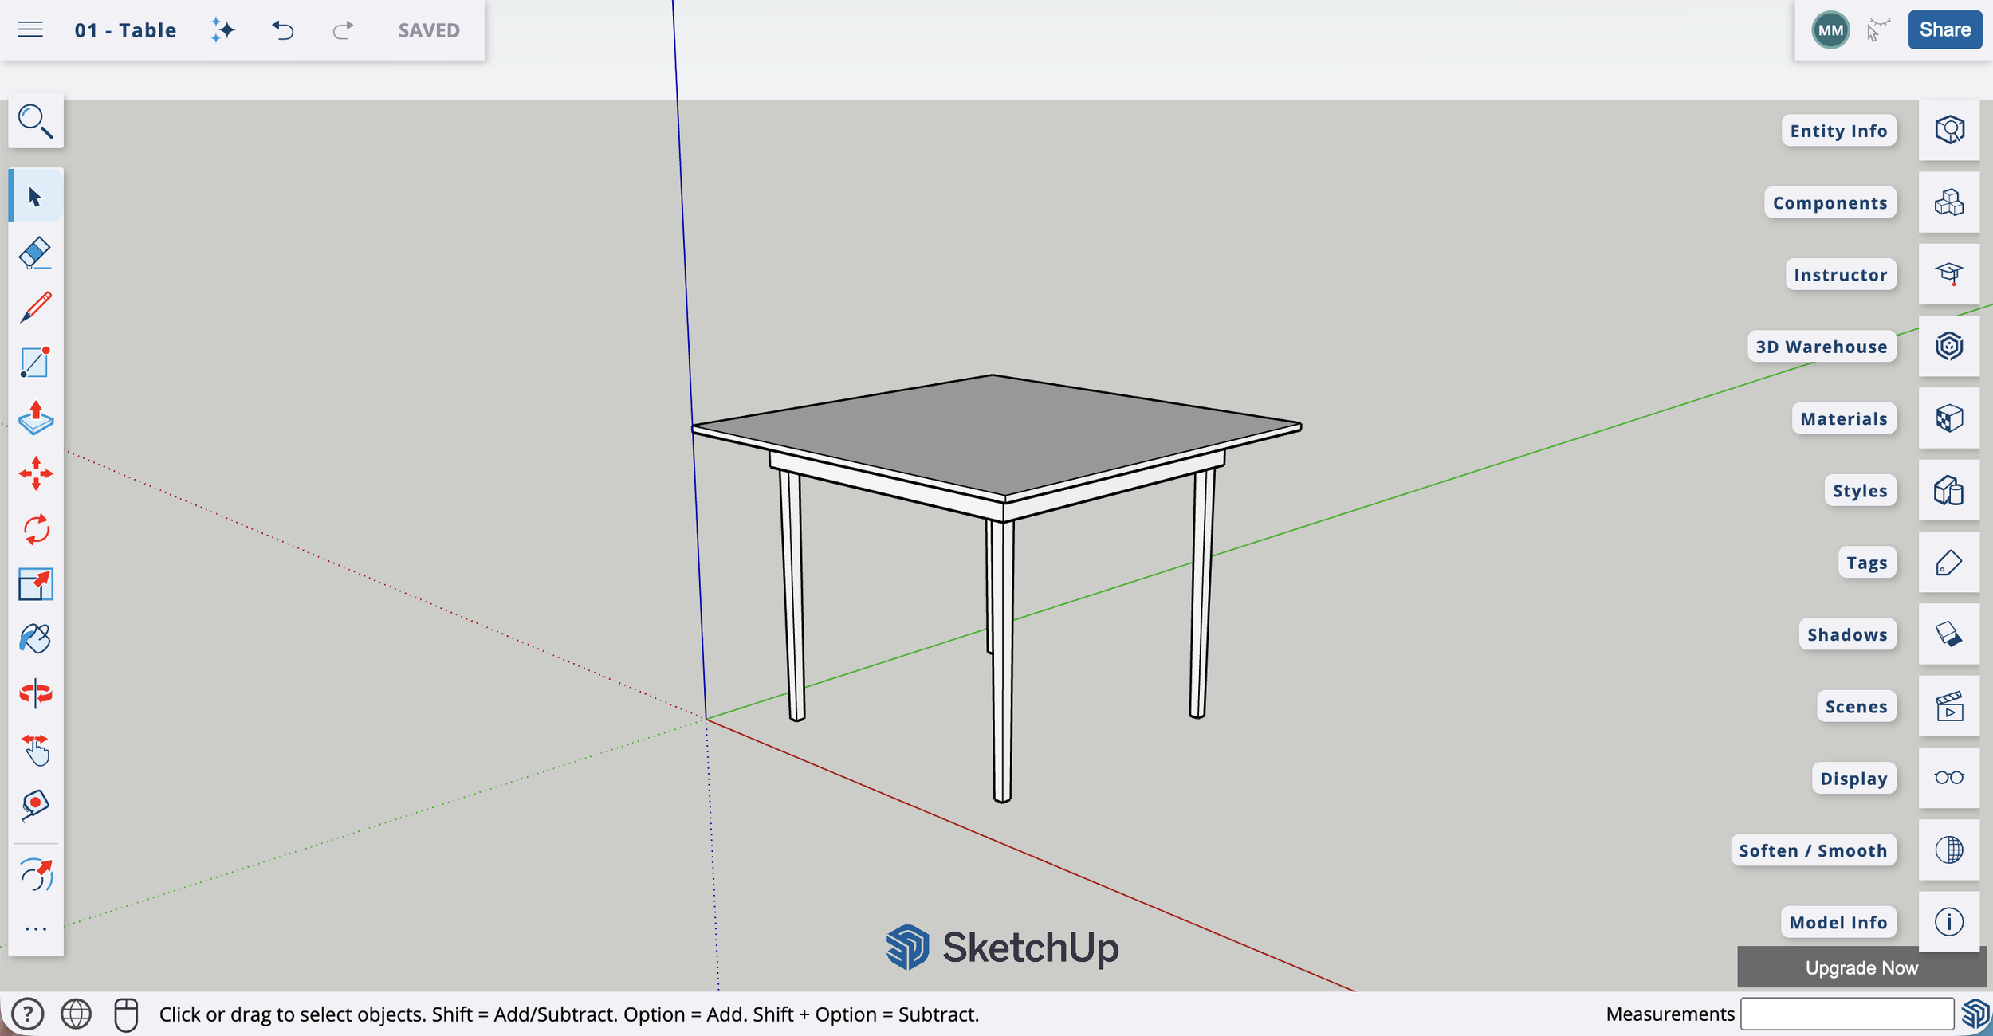Grab the Paint Bucket tool
This screenshot has height=1036, width=1993.
[35, 638]
